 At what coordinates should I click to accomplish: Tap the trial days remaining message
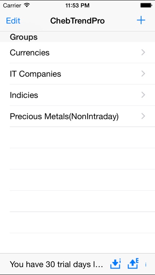56,264
